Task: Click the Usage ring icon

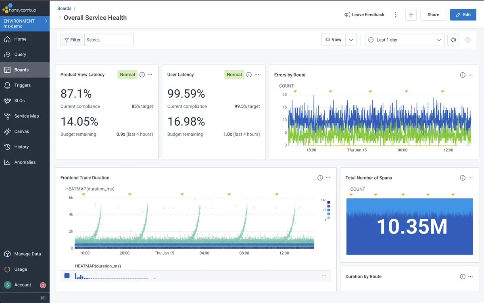Action: 7,269
